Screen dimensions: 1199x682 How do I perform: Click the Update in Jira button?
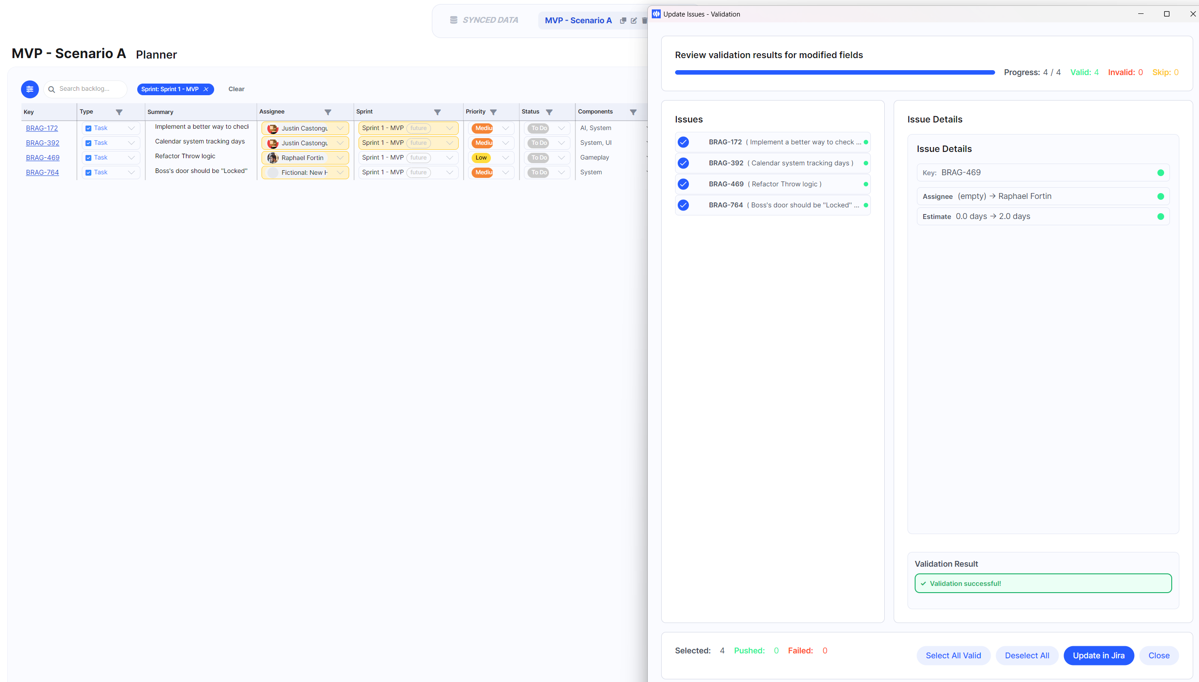pyautogui.click(x=1099, y=655)
